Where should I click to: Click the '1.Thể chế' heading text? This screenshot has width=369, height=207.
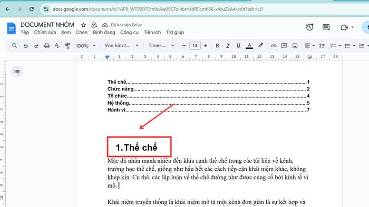[137, 148]
